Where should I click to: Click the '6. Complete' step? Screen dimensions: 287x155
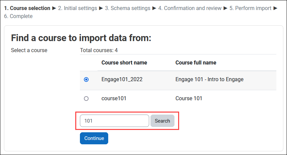coord(18,16)
